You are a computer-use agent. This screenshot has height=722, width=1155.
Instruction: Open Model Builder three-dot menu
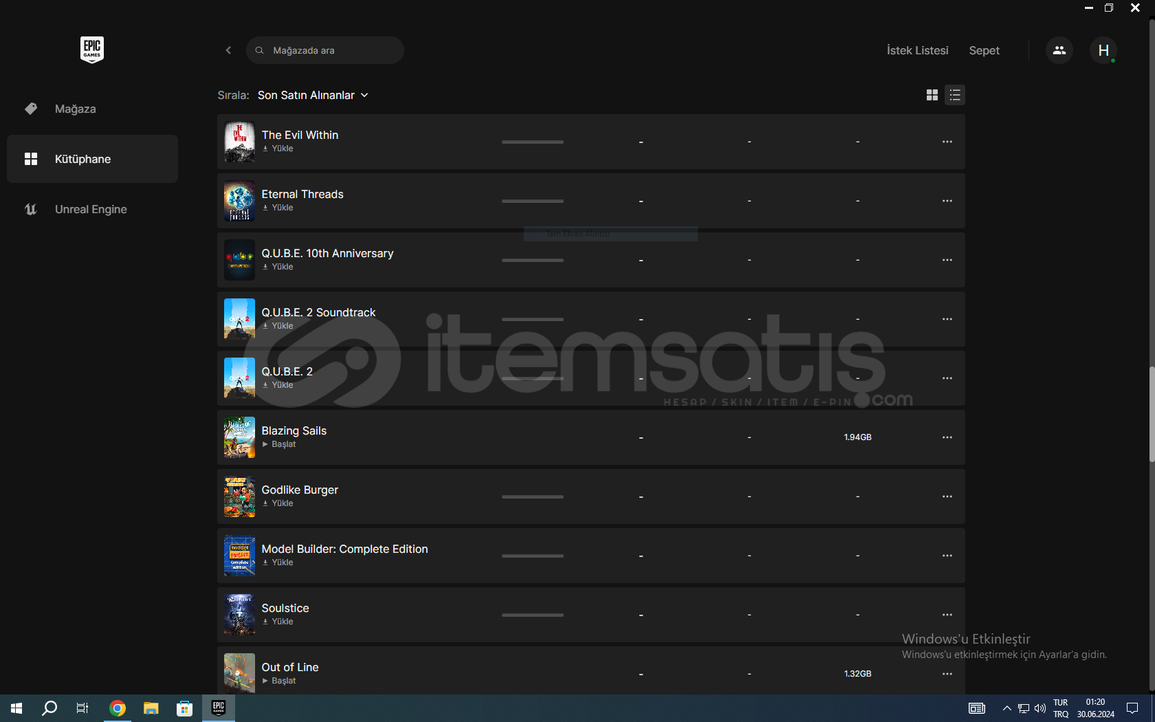(947, 556)
